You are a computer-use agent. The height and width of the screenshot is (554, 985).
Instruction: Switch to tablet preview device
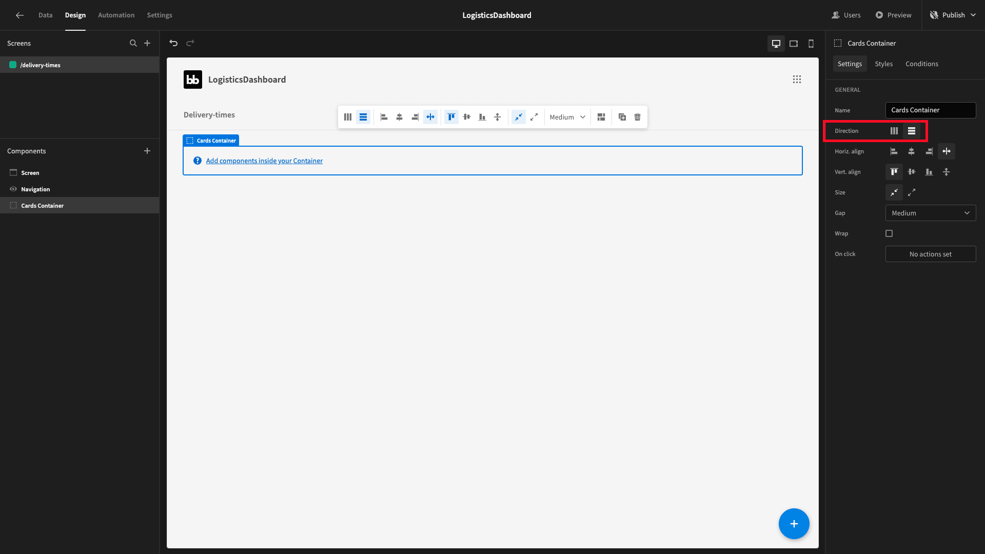(794, 44)
